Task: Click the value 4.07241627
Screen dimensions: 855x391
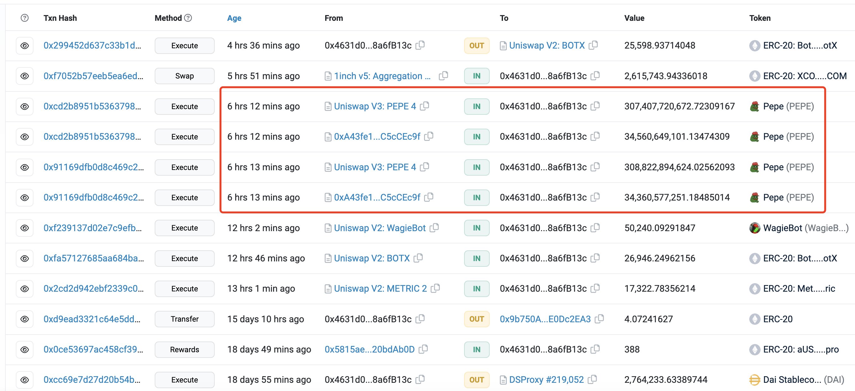Action: [649, 319]
